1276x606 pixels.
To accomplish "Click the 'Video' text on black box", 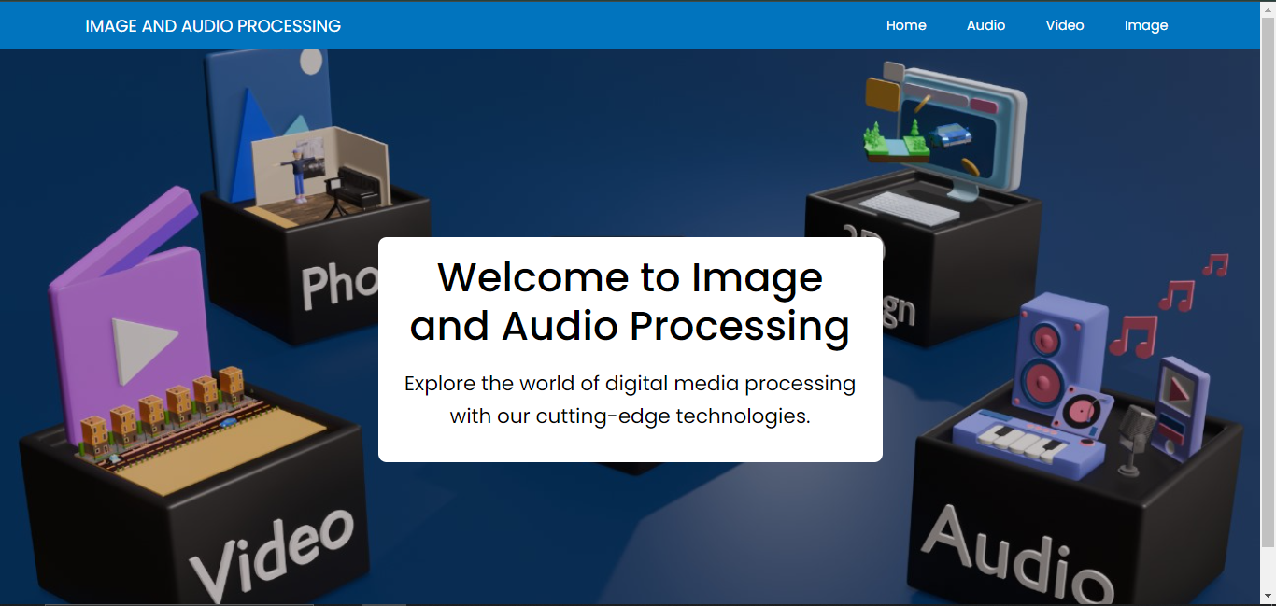I will pos(273,556).
